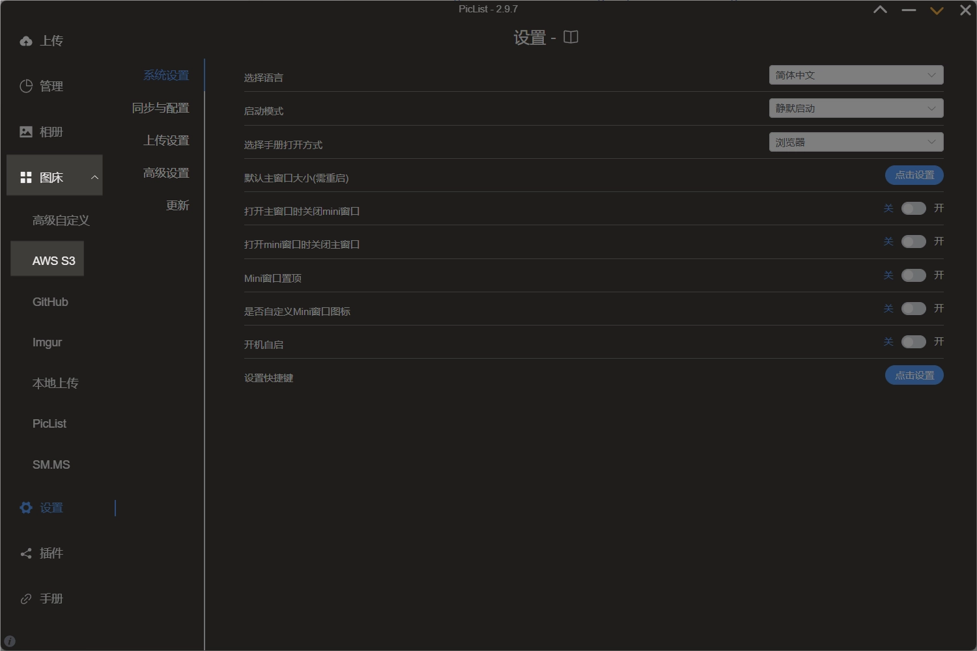Image resolution: width=977 pixels, height=651 pixels.
Task: Select SM.MS picture bed
Action: click(x=51, y=465)
